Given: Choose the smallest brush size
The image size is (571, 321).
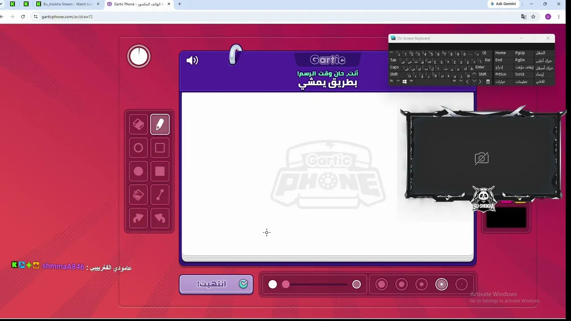Looking at the screenshot, I should pos(462,284).
